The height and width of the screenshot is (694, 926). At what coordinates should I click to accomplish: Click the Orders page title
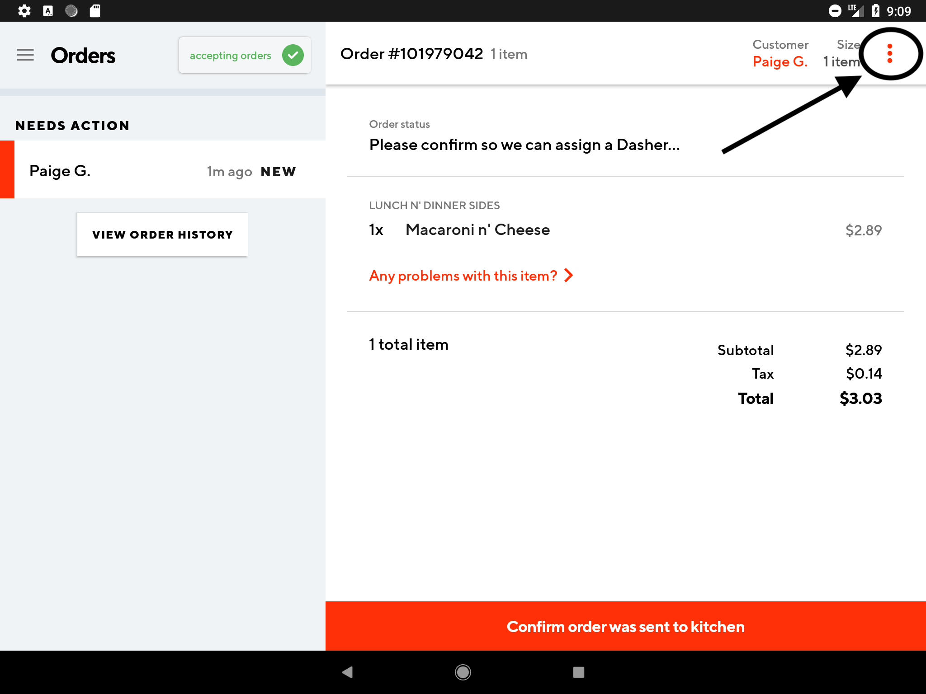83,56
